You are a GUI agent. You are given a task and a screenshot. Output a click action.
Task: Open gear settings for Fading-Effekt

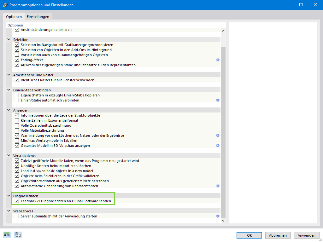click(218, 60)
